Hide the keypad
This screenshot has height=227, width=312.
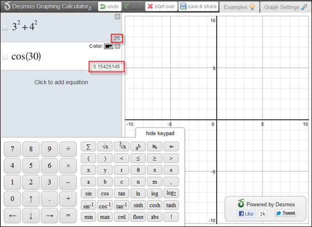pyautogui.click(x=160, y=133)
